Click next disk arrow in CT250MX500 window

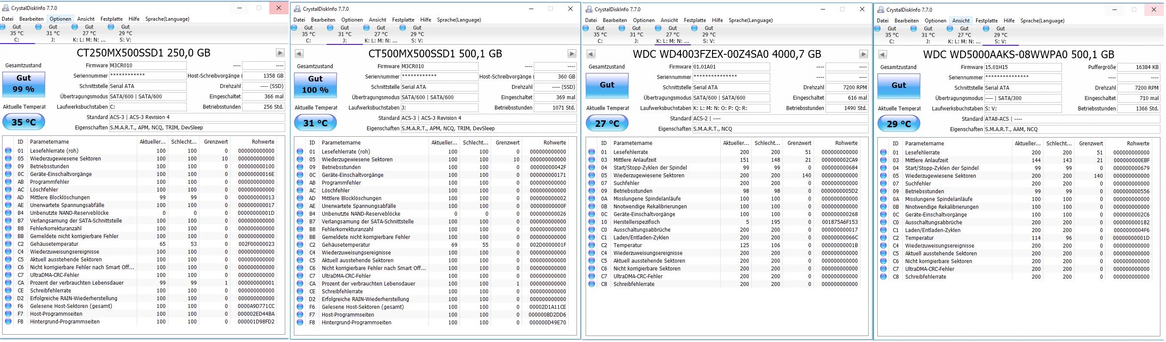coord(280,53)
